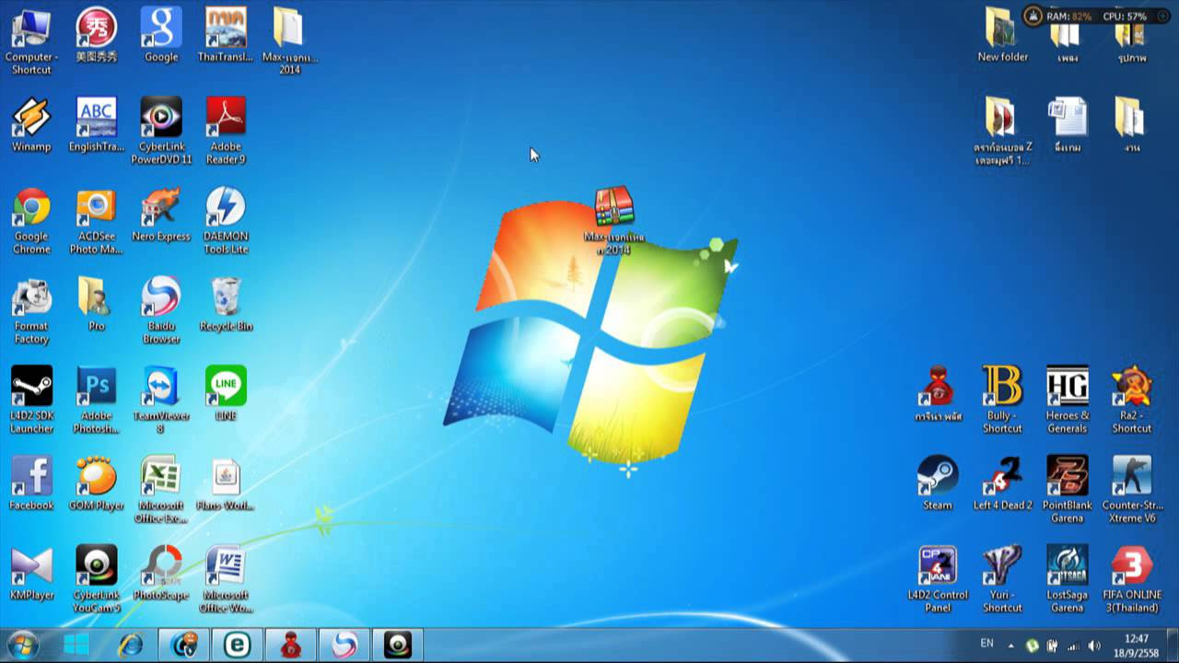The height and width of the screenshot is (663, 1179).
Task: Click the power plug tray icon
Action: click(x=1053, y=646)
